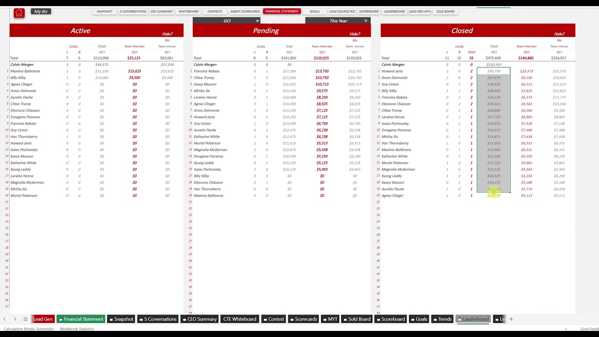Open CONTESTS navigation button
The image size is (599, 337).
[215, 11]
